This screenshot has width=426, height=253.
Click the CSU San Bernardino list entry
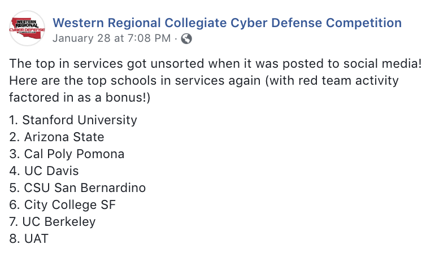(77, 188)
